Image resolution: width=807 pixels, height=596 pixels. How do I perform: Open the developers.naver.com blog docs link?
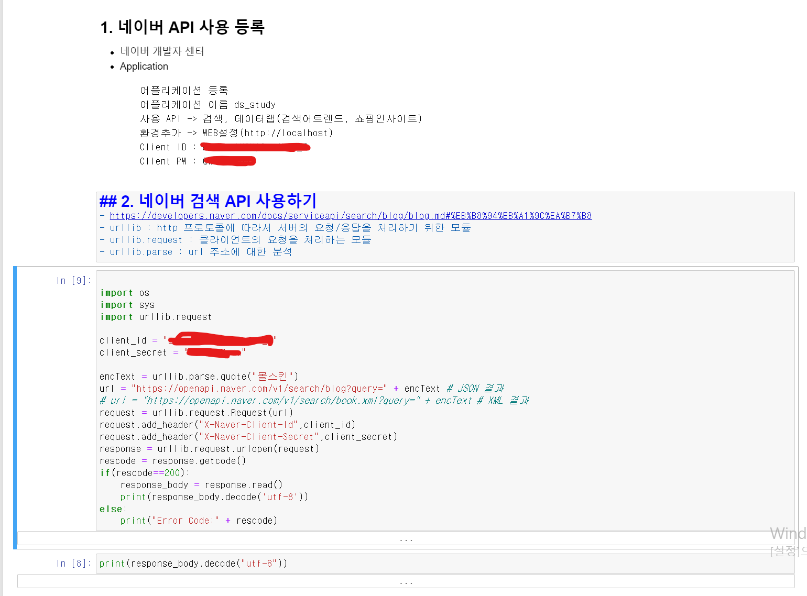pyautogui.click(x=351, y=216)
